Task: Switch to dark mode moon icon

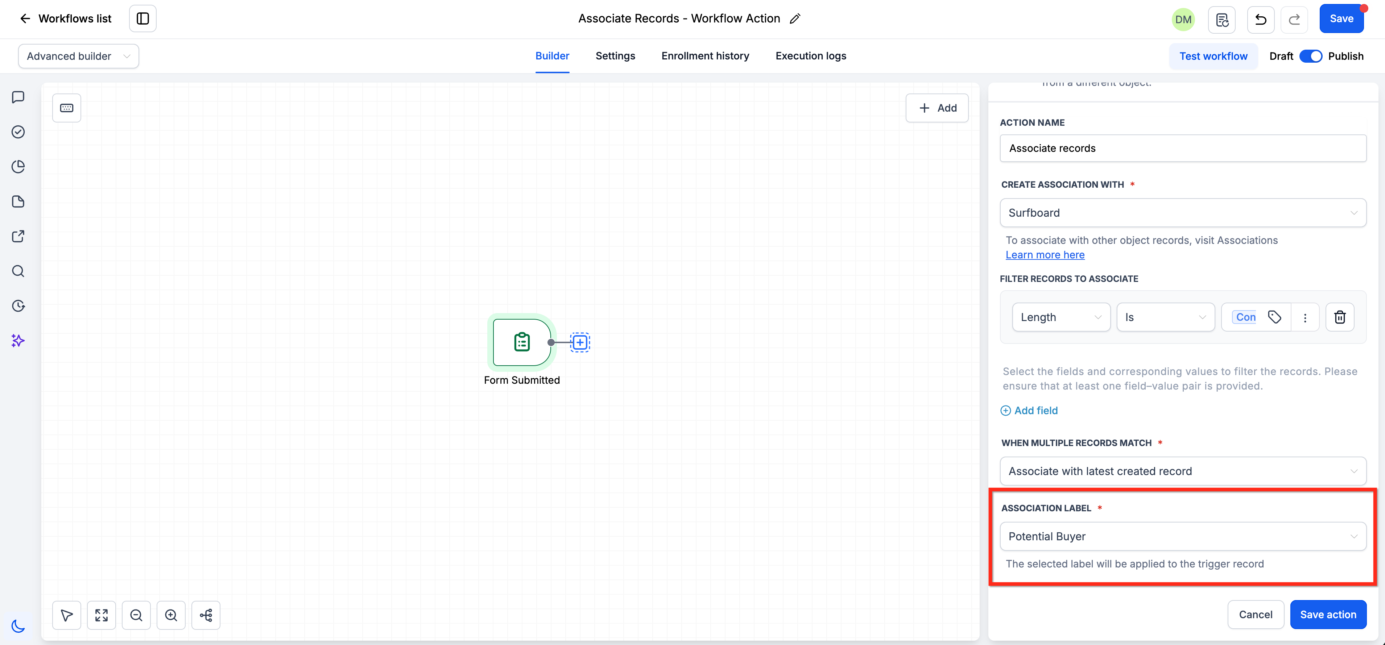Action: click(18, 626)
